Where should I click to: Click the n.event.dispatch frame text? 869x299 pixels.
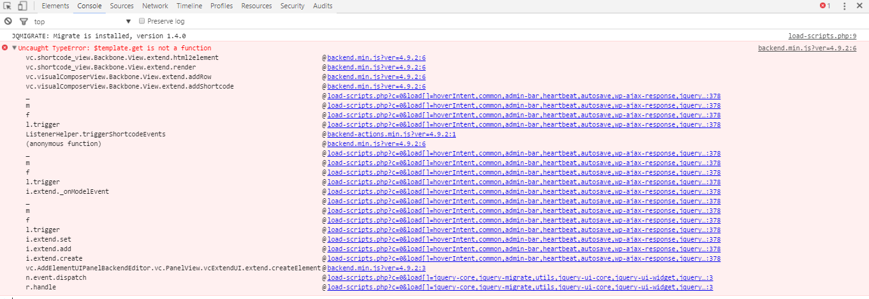pos(56,277)
